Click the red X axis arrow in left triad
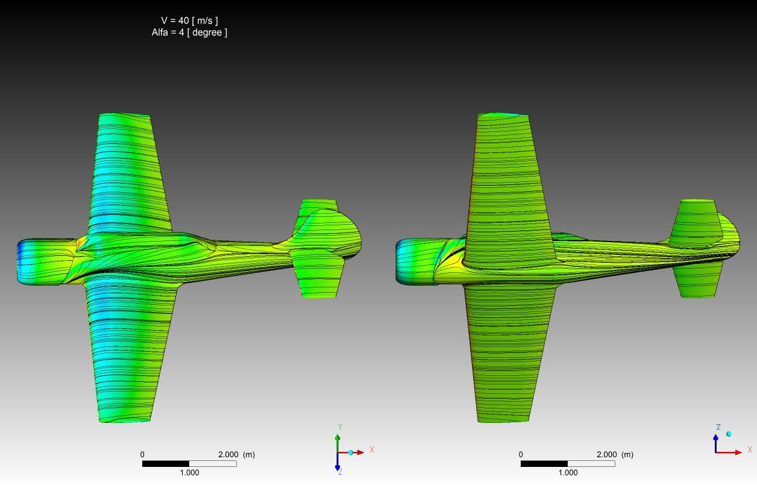This screenshot has width=757, height=488. 359,452
